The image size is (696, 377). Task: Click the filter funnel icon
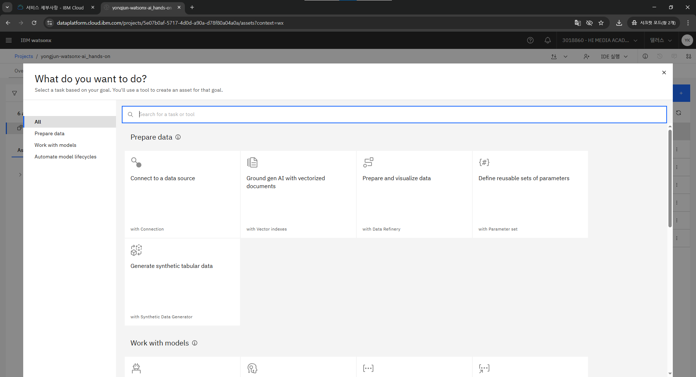coord(14,93)
